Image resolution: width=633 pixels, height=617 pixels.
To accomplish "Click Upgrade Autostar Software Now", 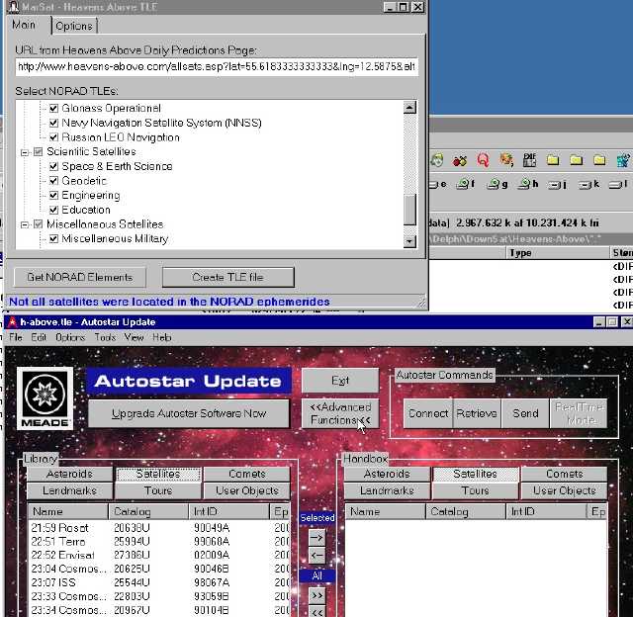I will pyautogui.click(x=189, y=413).
